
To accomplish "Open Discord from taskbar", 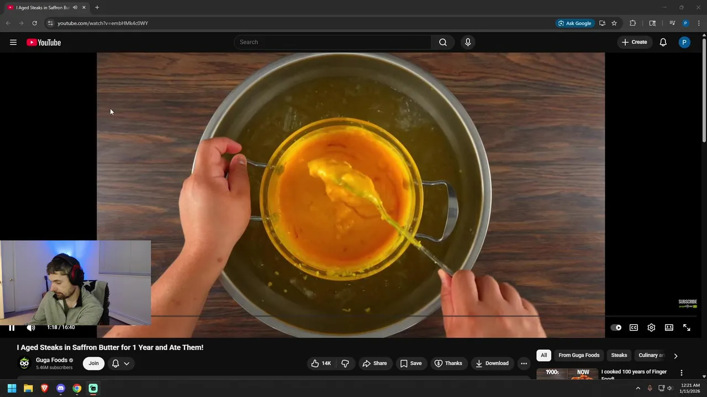I will [61, 388].
